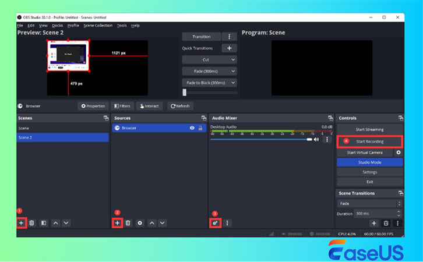The height and width of the screenshot is (262, 423).
Task: Open the Docks menu
Action: coord(58,26)
